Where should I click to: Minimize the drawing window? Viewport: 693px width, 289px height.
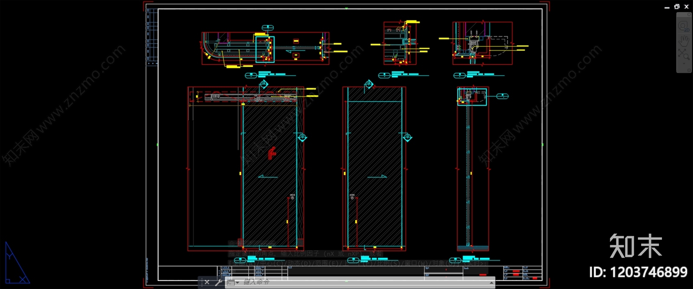pos(667,7)
